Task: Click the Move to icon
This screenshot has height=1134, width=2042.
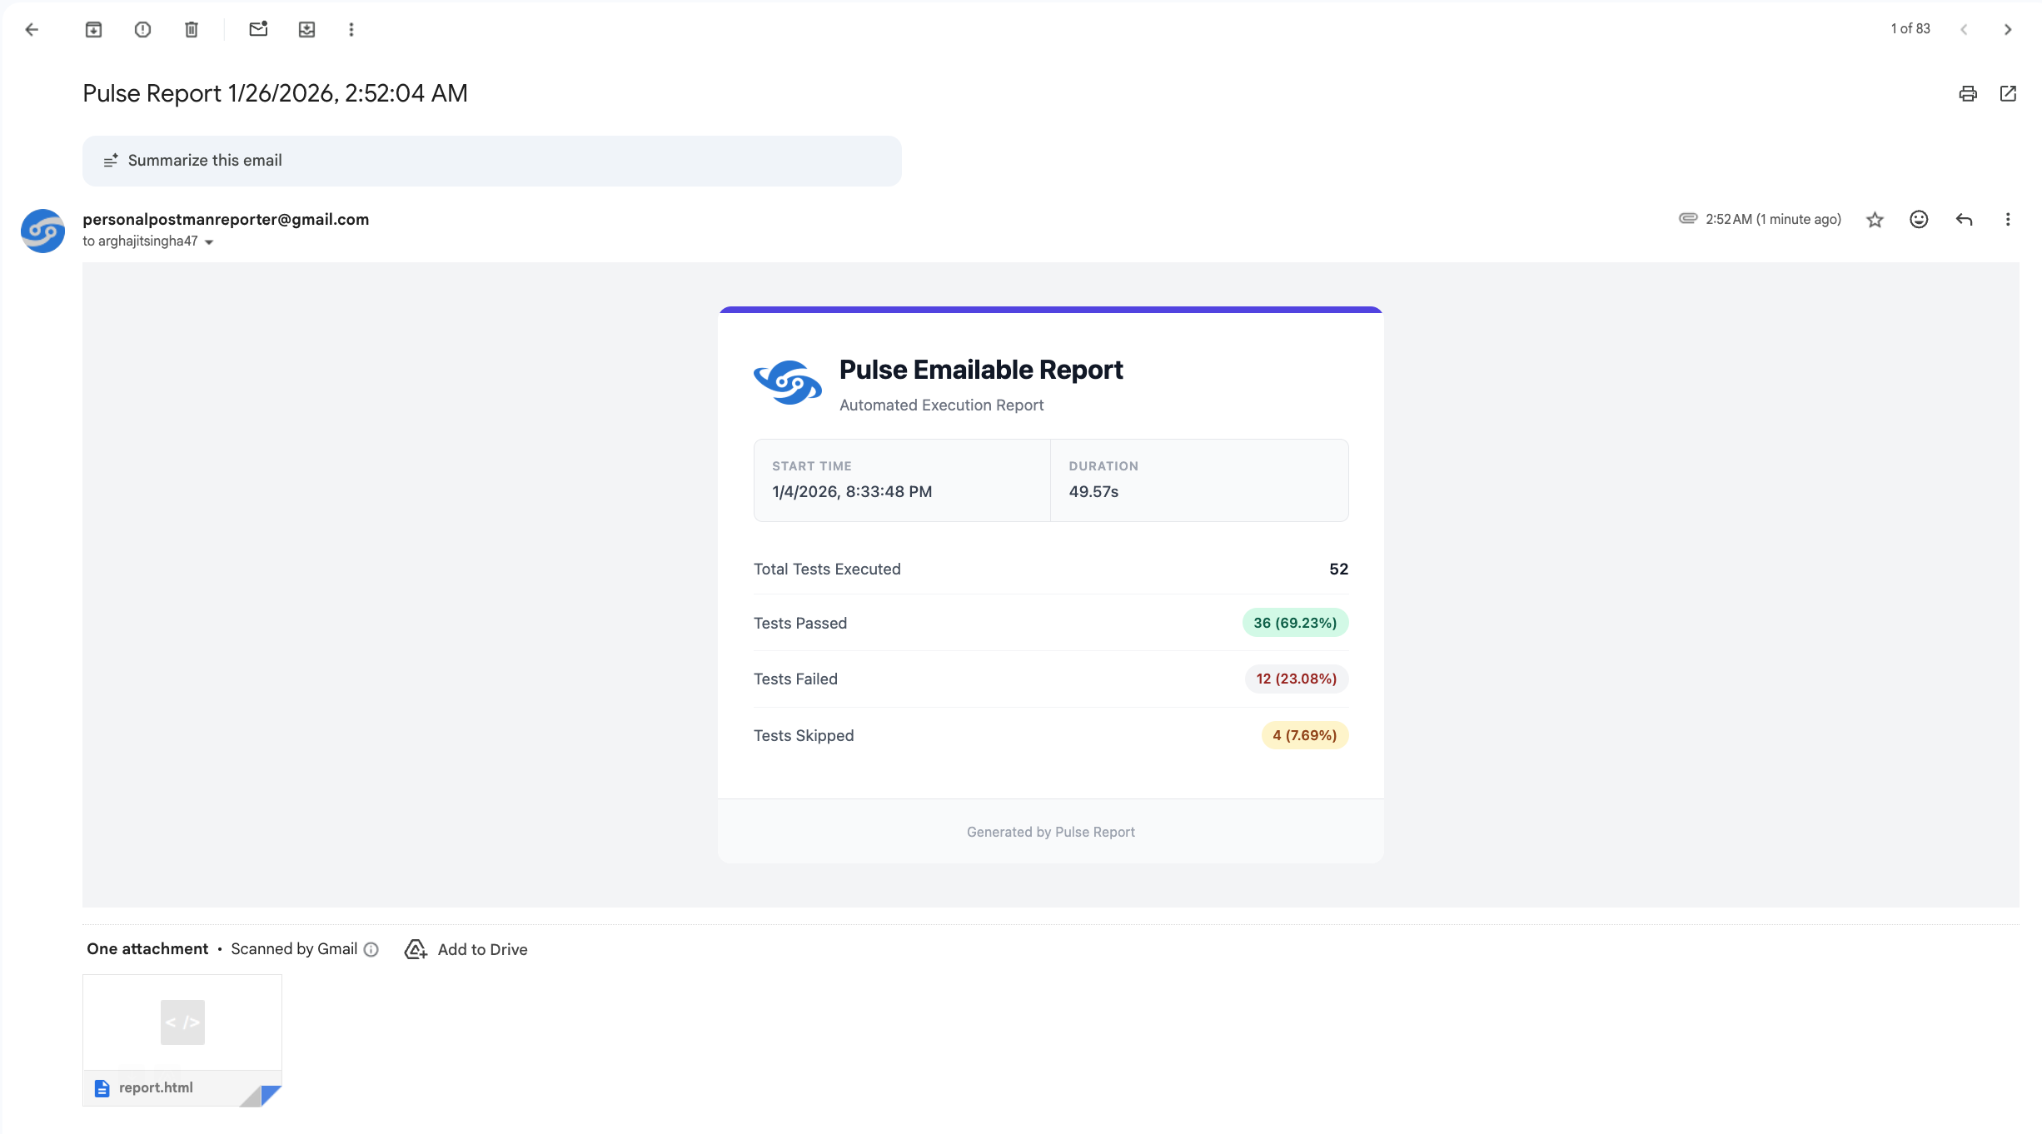Action: pos(306,30)
